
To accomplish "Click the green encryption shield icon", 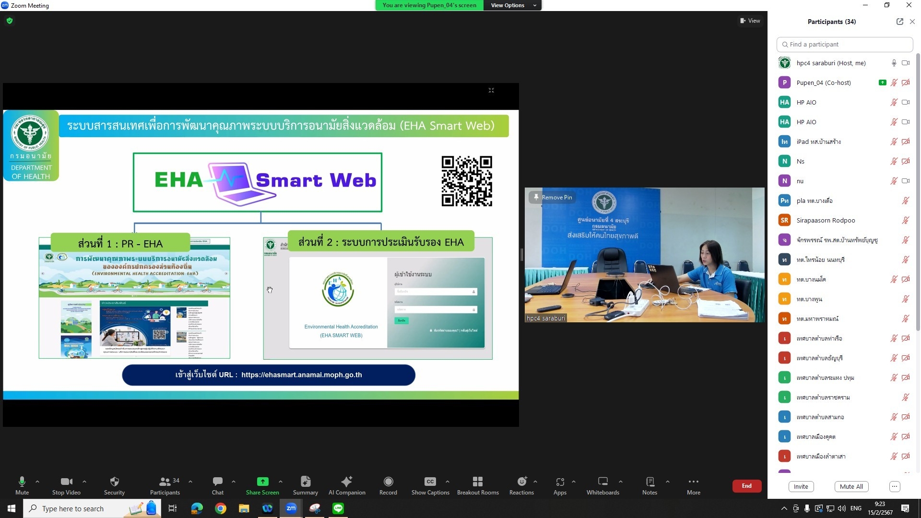I will 10,21.
